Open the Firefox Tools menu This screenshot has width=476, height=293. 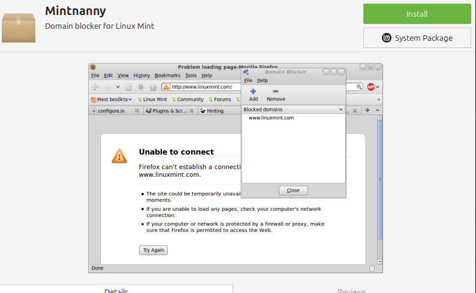[191, 75]
